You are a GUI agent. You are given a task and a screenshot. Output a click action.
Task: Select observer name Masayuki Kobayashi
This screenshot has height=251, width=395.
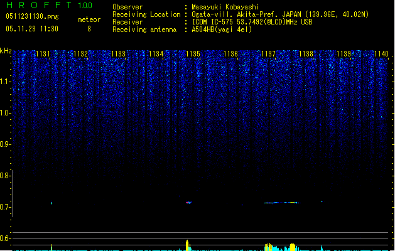225,7
